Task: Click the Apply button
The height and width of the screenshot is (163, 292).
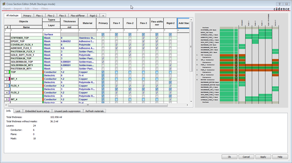Action: click(x=263, y=157)
